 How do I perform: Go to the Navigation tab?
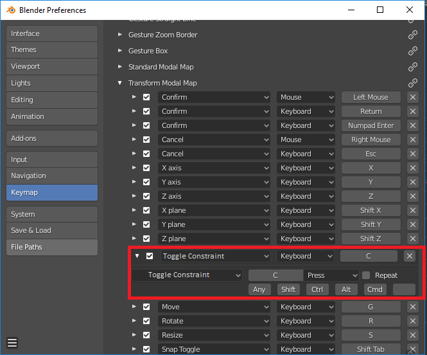click(52, 176)
